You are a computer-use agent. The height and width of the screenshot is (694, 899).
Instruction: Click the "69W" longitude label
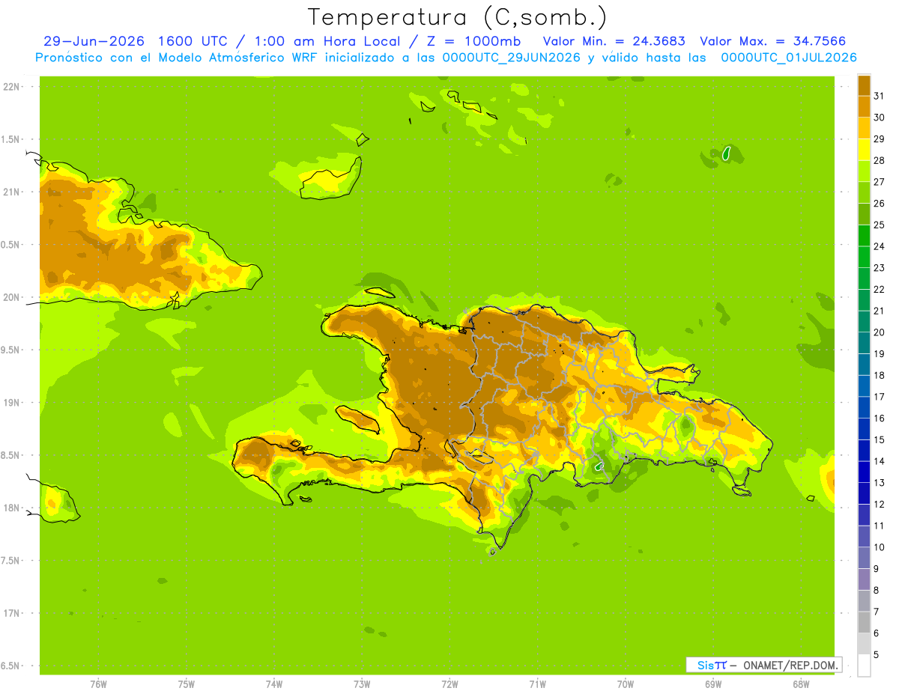click(x=713, y=684)
